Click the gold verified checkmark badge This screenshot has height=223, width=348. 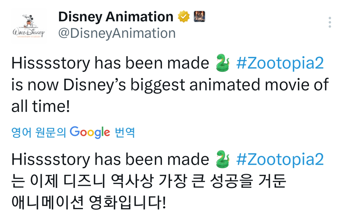click(x=184, y=17)
